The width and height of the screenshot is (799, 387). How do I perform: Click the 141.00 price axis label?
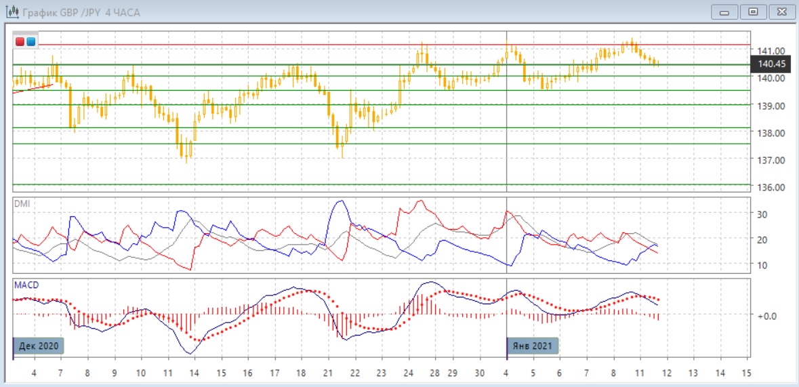click(x=771, y=51)
